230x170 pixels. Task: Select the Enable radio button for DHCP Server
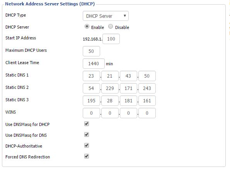click(x=87, y=26)
